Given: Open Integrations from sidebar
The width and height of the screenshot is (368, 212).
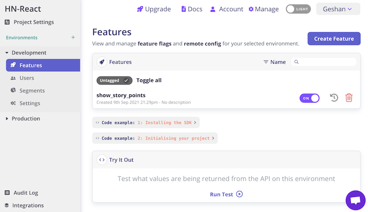Looking at the screenshot, I should (24, 205).
